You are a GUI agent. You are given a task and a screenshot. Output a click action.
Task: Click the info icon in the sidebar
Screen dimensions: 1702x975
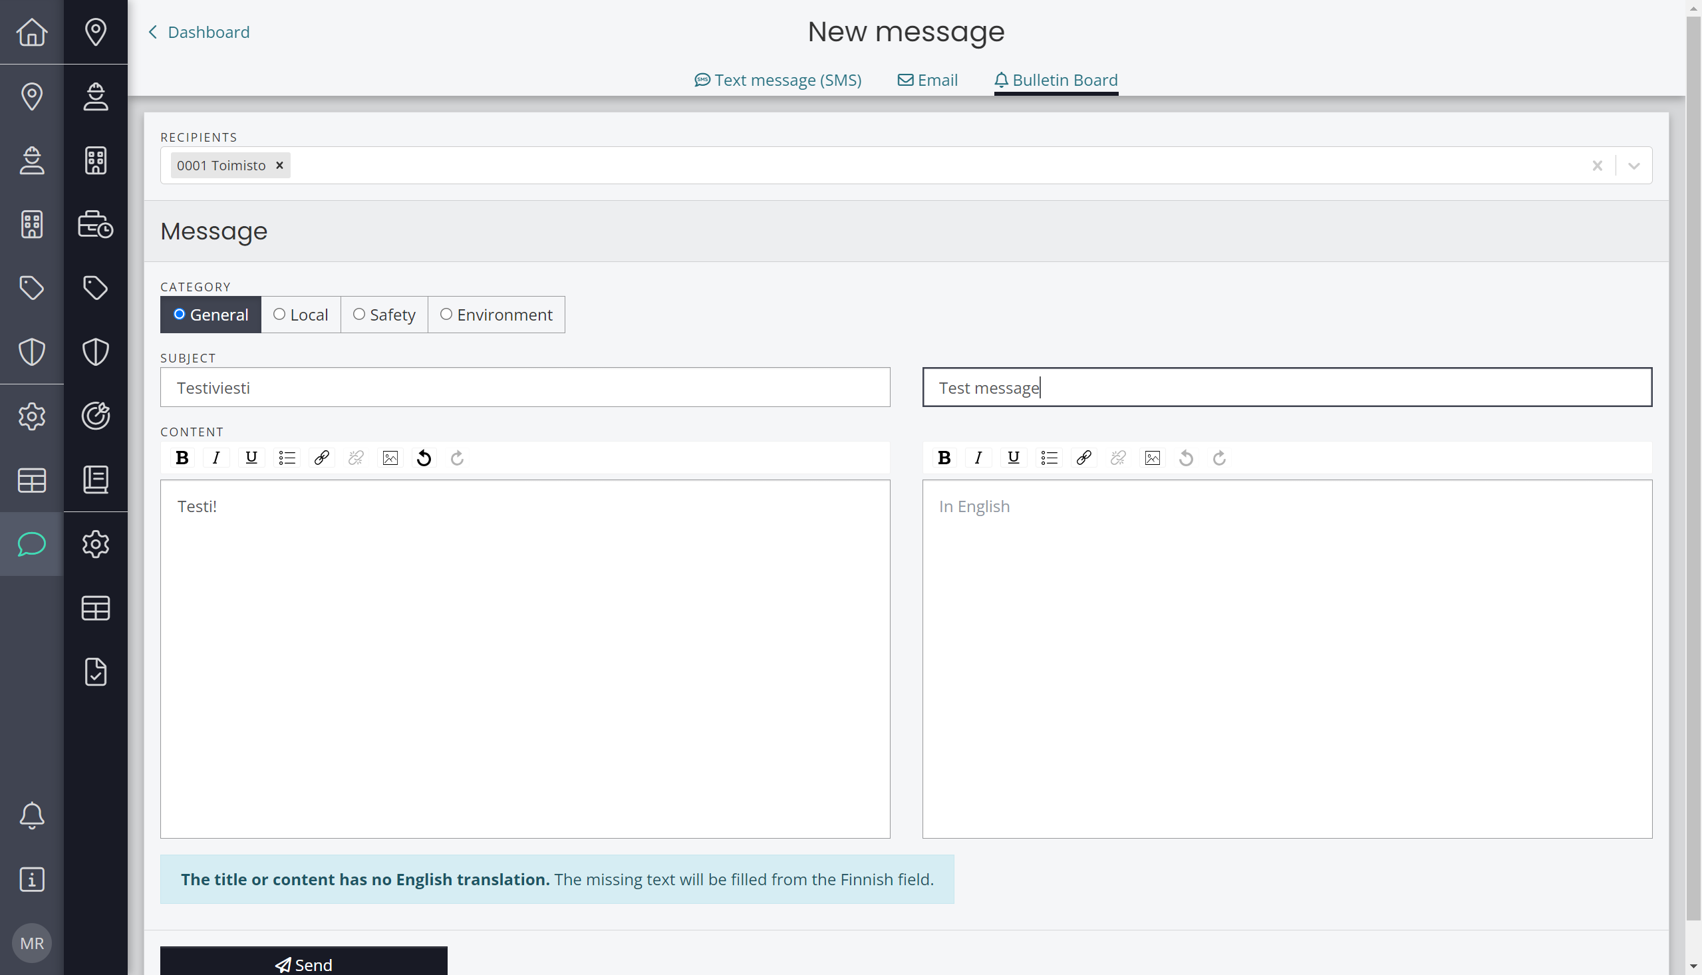tap(31, 879)
